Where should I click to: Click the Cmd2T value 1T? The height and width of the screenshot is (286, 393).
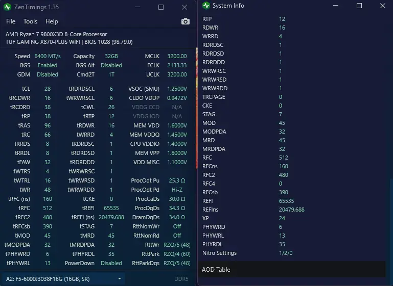click(x=111, y=74)
